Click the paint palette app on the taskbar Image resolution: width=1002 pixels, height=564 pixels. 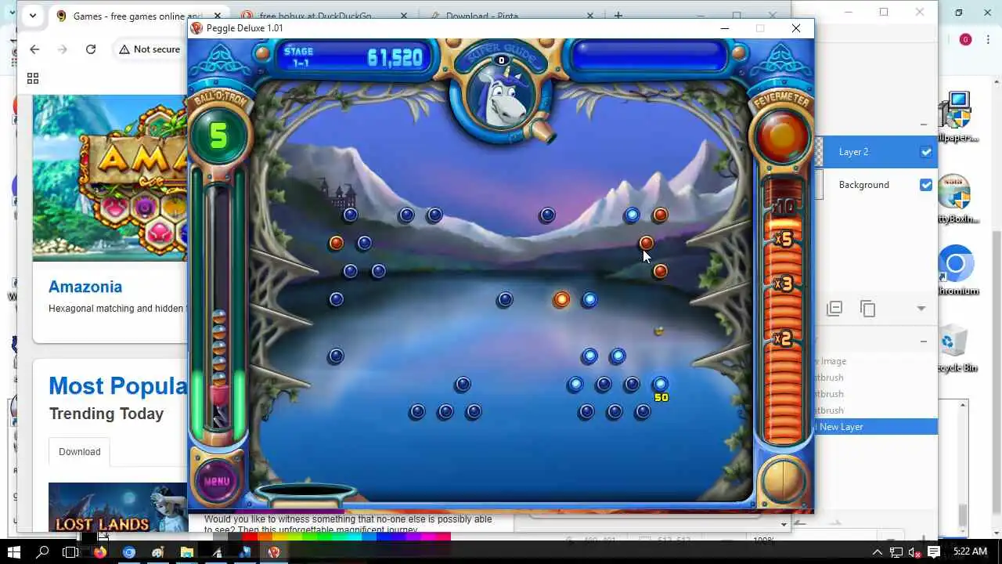157,552
